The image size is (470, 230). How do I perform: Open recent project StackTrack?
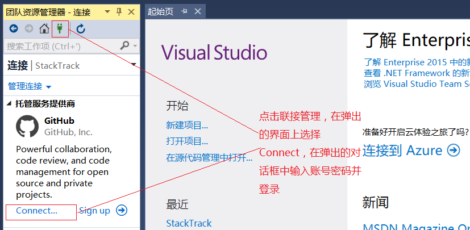(x=189, y=223)
